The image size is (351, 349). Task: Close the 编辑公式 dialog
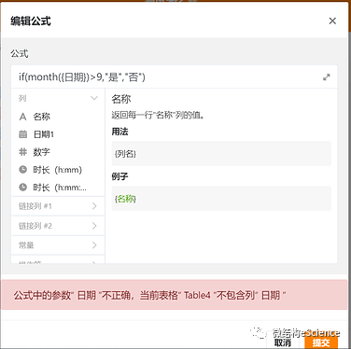332,21
